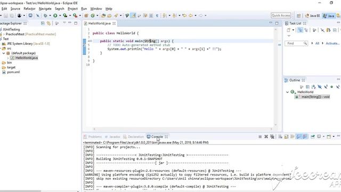Toggle Show Console on Standard Out
Image resolution: width=341 pixels, height=192 pixels.
(x=298, y=137)
